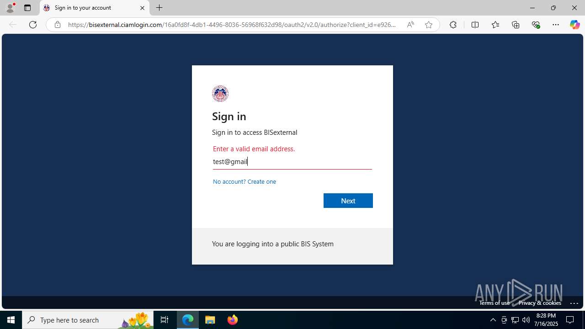Open network status tray icon
Viewport: 585px width, 329px height.
pyautogui.click(x=515, y=320)
